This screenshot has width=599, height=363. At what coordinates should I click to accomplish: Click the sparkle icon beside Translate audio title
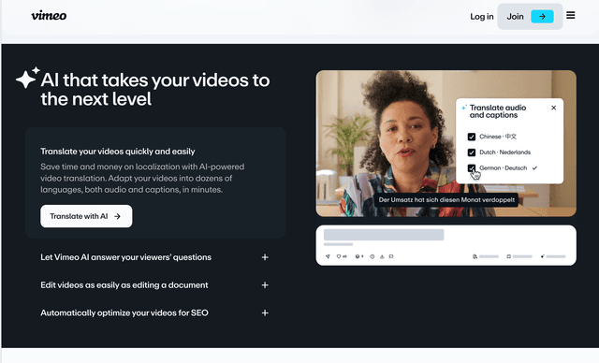464,108
